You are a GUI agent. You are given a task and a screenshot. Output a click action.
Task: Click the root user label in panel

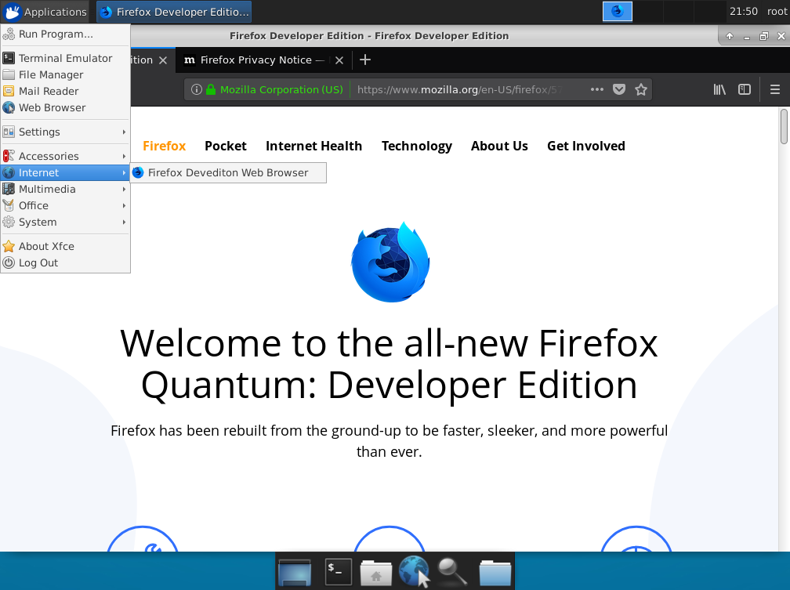[777, 11]
